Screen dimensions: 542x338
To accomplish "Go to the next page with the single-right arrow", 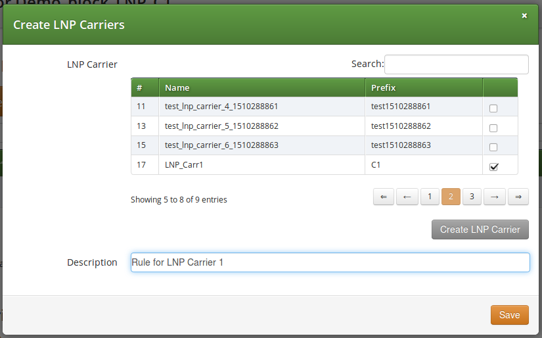I will (494, 197).
